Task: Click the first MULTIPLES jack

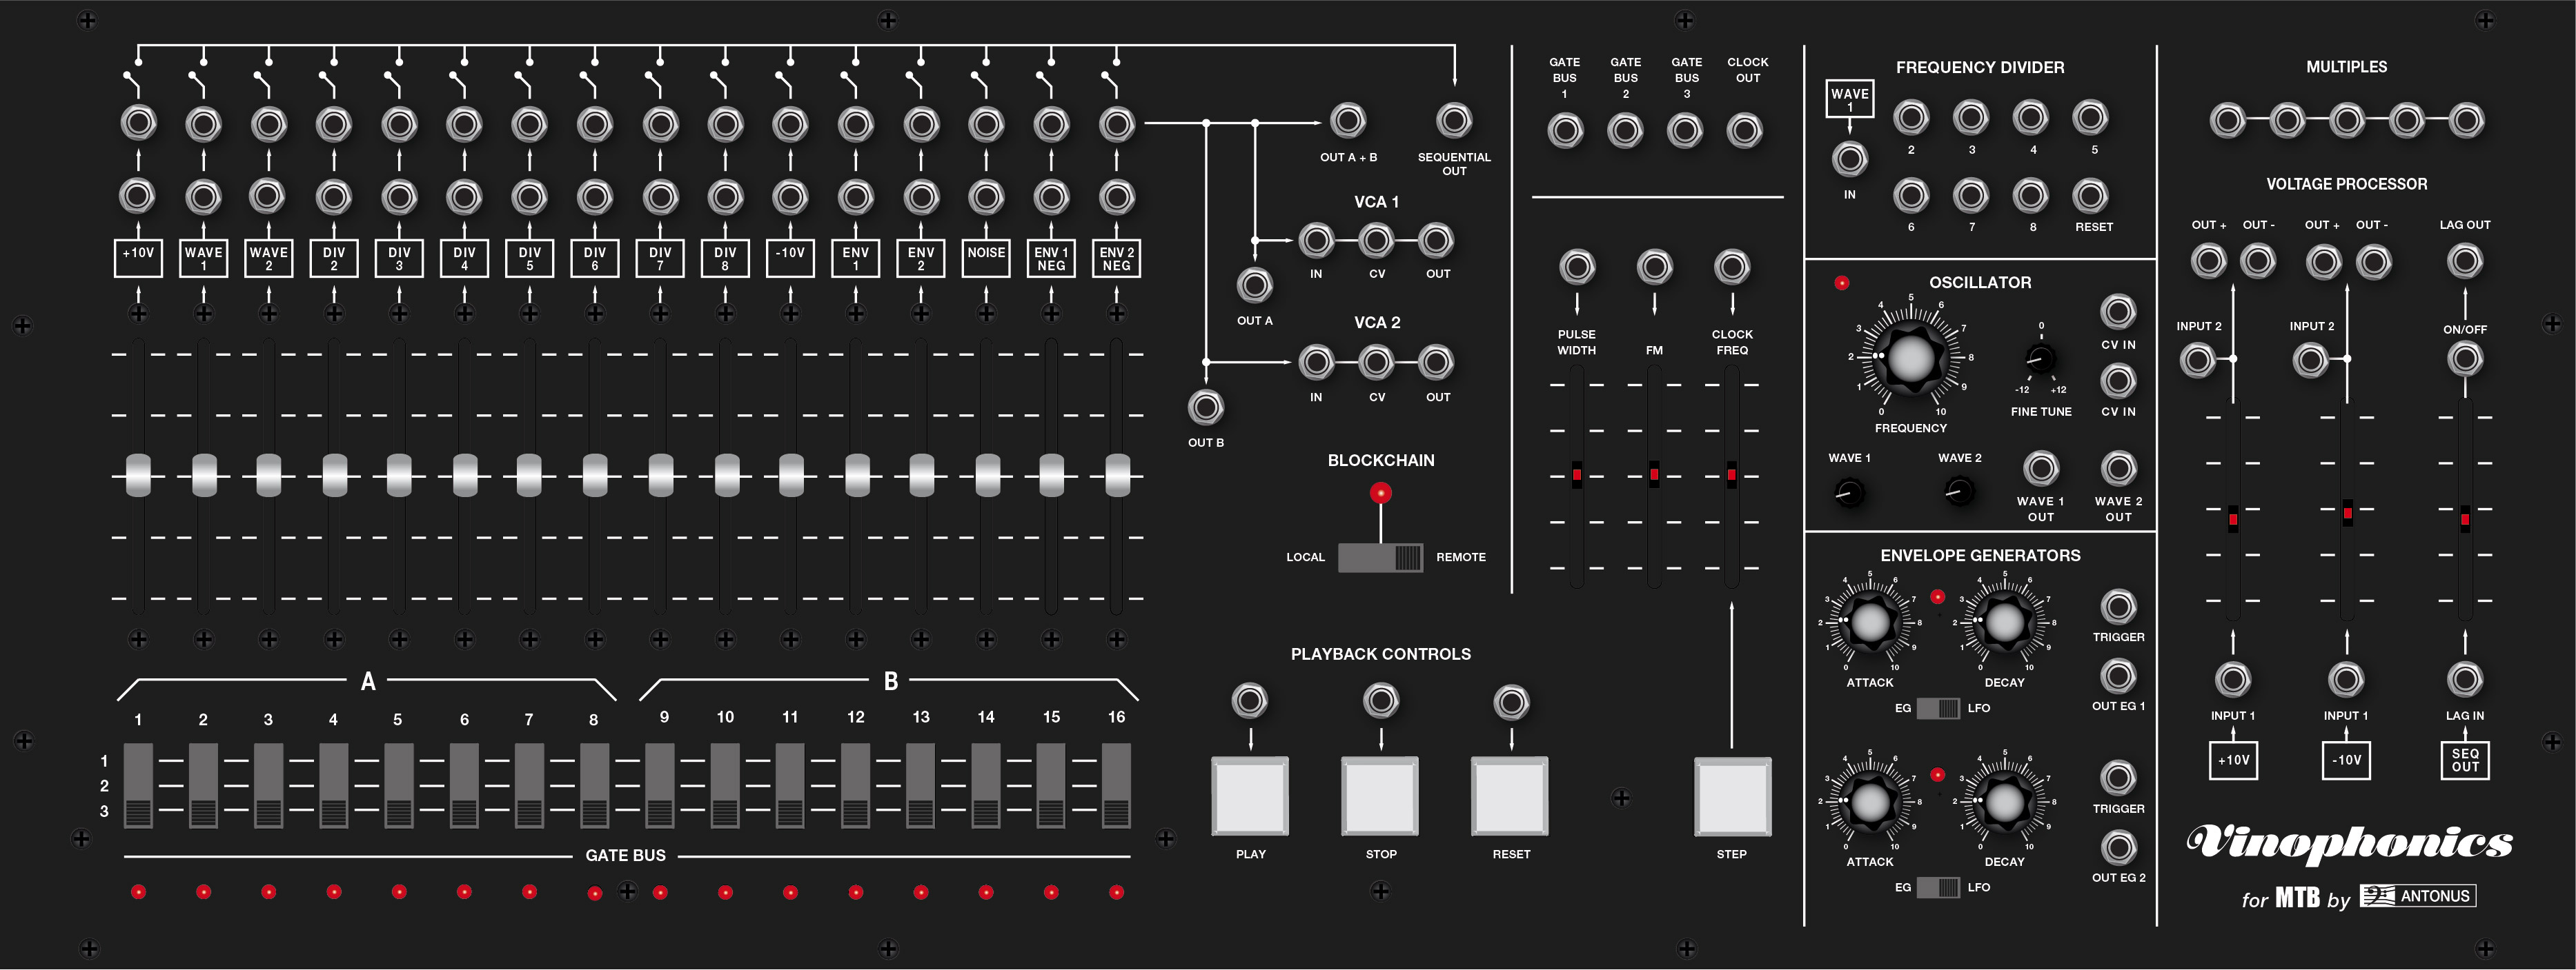Action: coord(2227,120)
